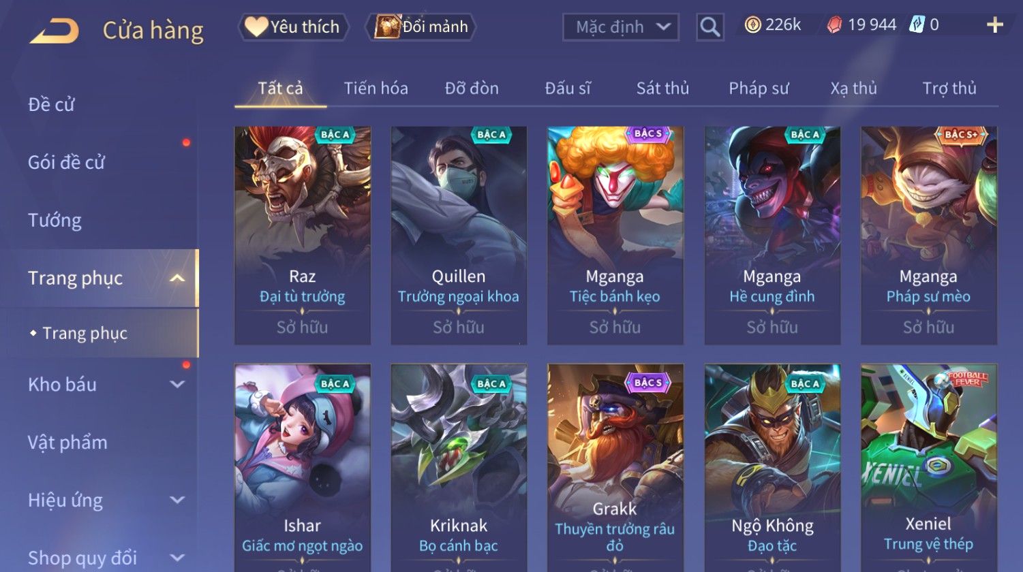Open Yêu thích favorites heart button

point(293,27)
